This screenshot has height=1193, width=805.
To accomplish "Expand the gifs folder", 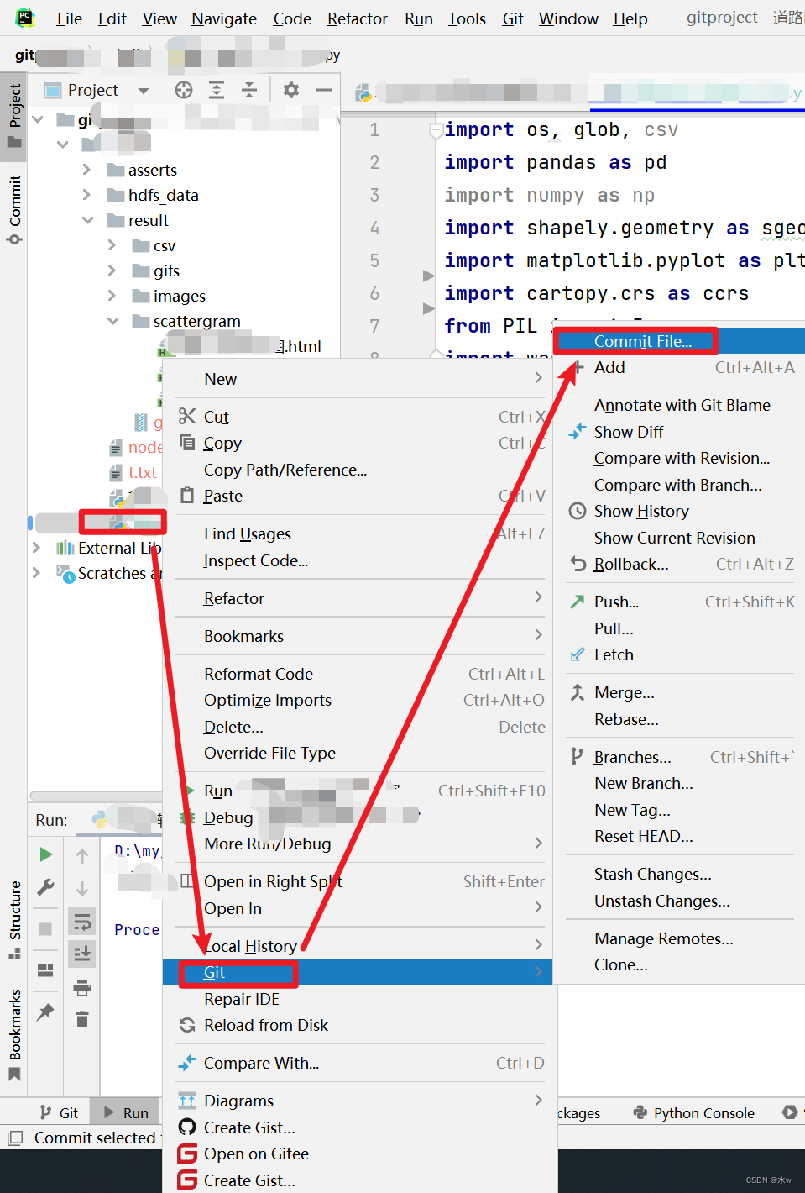I will point(112,271).
